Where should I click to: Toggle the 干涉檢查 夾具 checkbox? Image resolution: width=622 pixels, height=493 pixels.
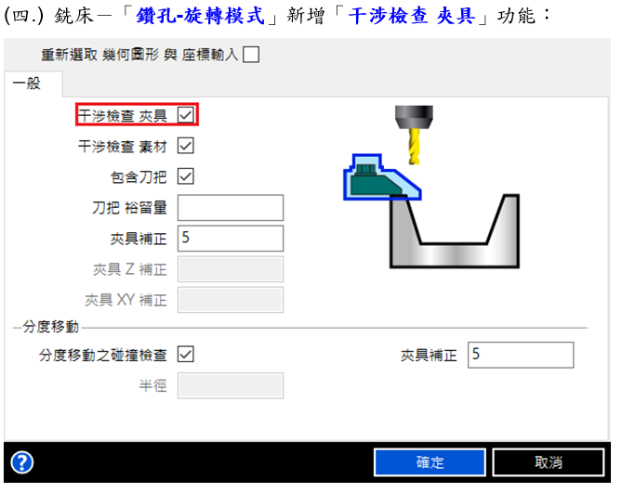(x=186, y=115)
